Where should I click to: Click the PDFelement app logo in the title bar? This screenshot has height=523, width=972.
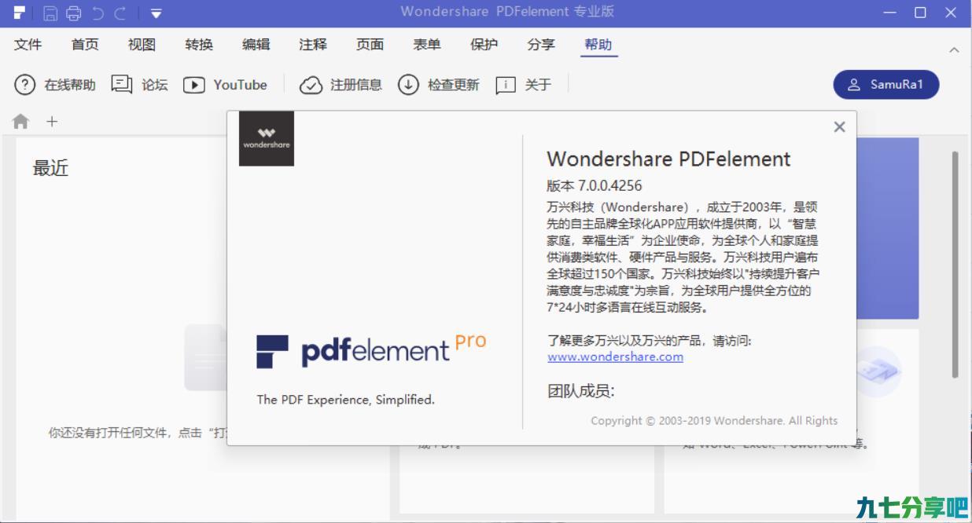[x=19, y=13]
